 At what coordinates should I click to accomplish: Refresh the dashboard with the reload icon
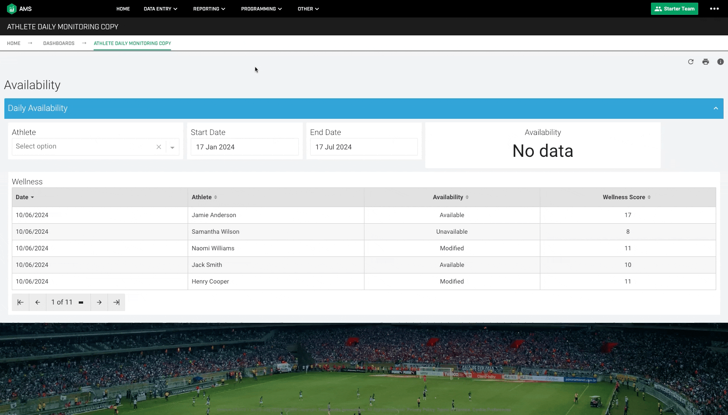coord(691,62)
